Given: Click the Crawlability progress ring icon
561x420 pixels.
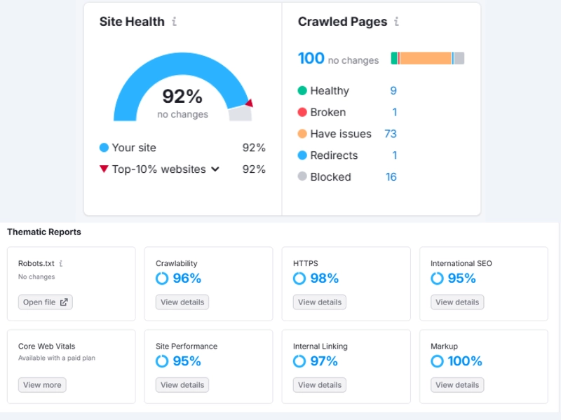Looking at the screenshot, I should pyautogui.click(x=162, y=279).
